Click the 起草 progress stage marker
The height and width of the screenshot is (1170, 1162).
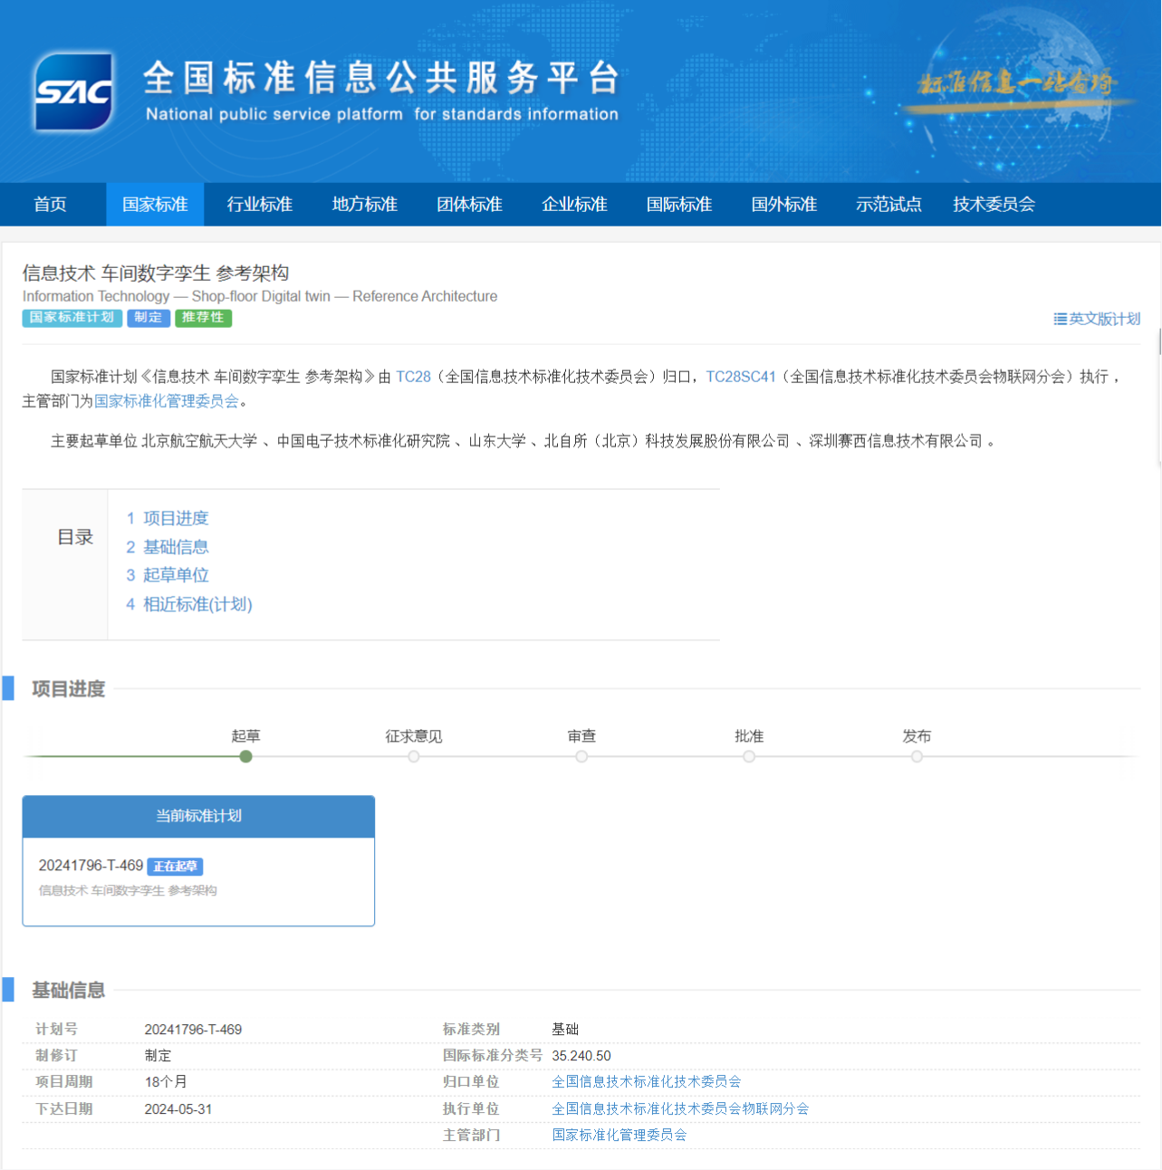pyautogui.click(x=245, y=756)
